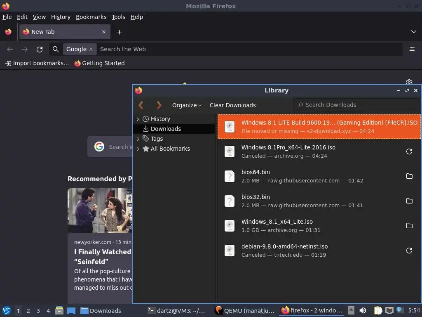Switch to workspace 2

pos(28,311)
